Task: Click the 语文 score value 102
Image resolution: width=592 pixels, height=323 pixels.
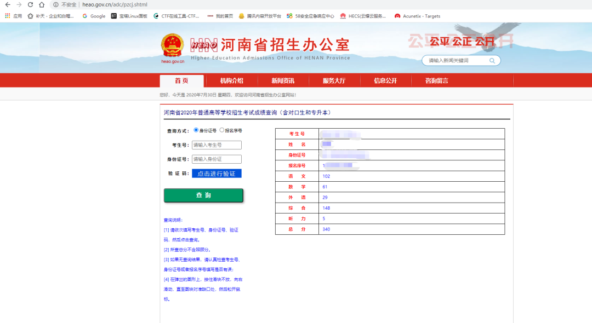Action: click(x=326, y=176)
